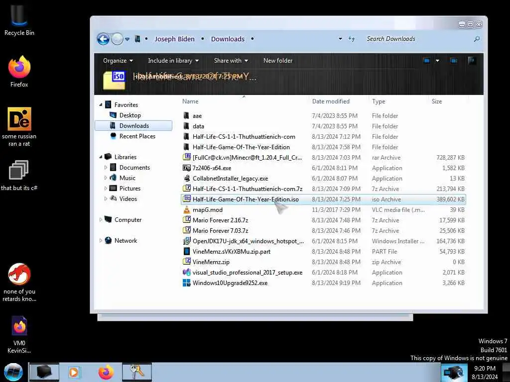This screenshot has height=382, width=510.
Task: Collapse the Libraries tree group
Action: pyautogui.click(x=101, y=157)
